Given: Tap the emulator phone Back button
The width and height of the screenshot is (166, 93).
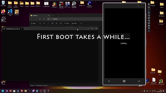Looking at the screenshot, I should tap(109, 81).
